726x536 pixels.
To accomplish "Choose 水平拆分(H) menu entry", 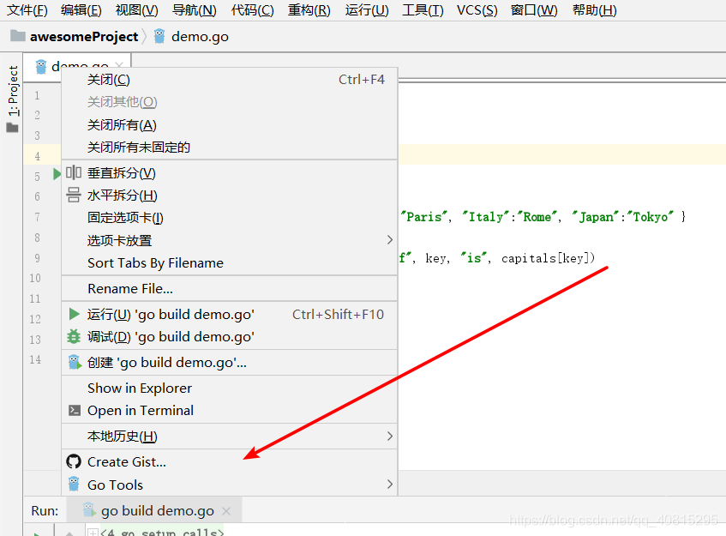I will (230, 196).
